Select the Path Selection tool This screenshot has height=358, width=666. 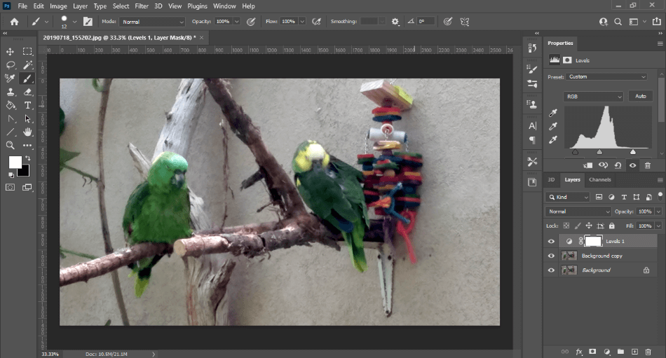tap(27, 119)
